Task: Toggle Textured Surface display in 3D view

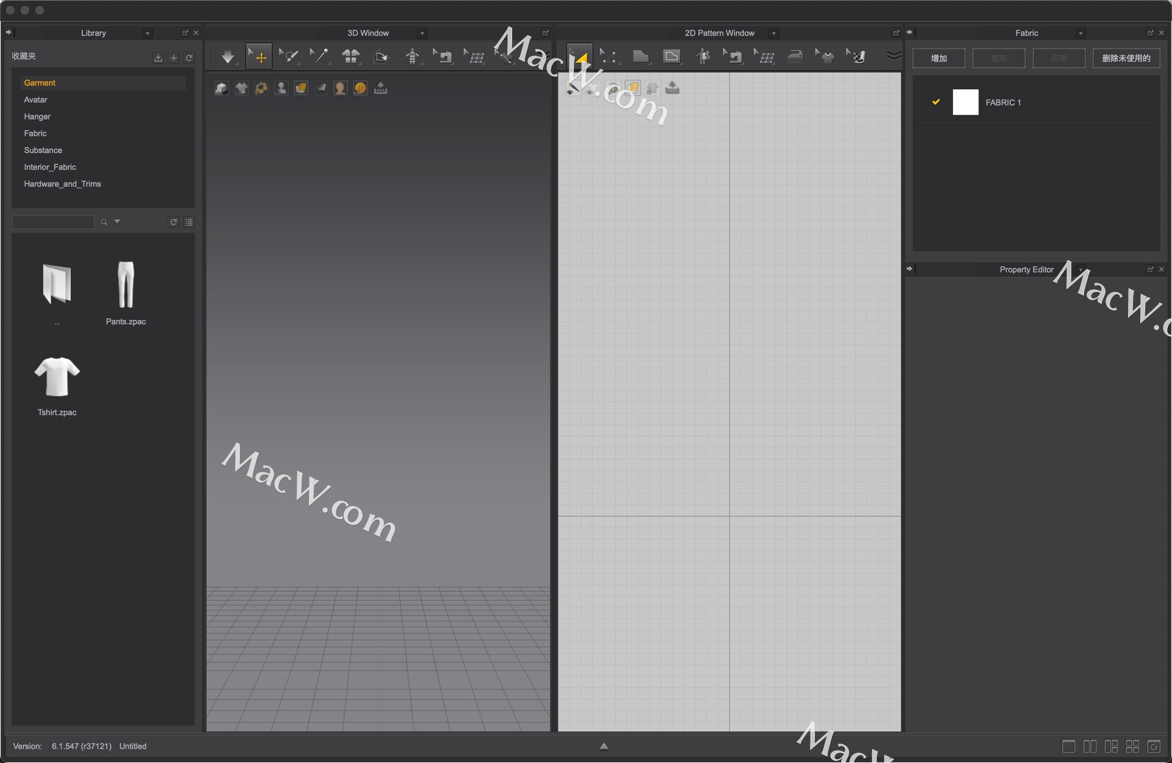Action: point(301,89)
